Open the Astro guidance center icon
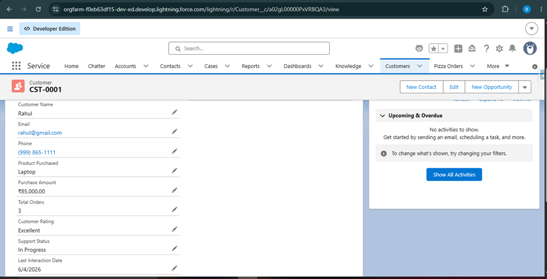Screen dimensions: 547x279 [x=419, y=49]
